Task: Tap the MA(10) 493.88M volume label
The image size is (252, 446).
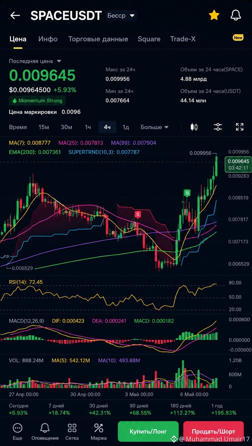Action: (x=119, y=360)
